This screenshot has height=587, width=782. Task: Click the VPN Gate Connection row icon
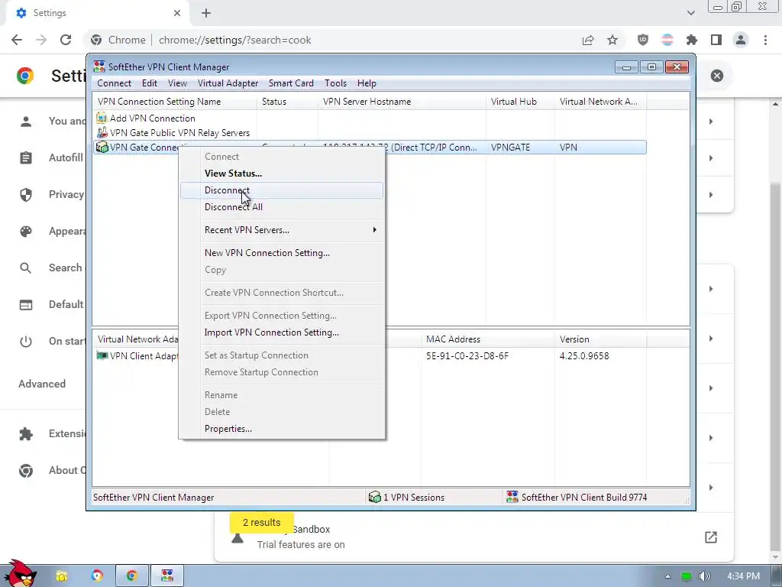coord(102,148)
